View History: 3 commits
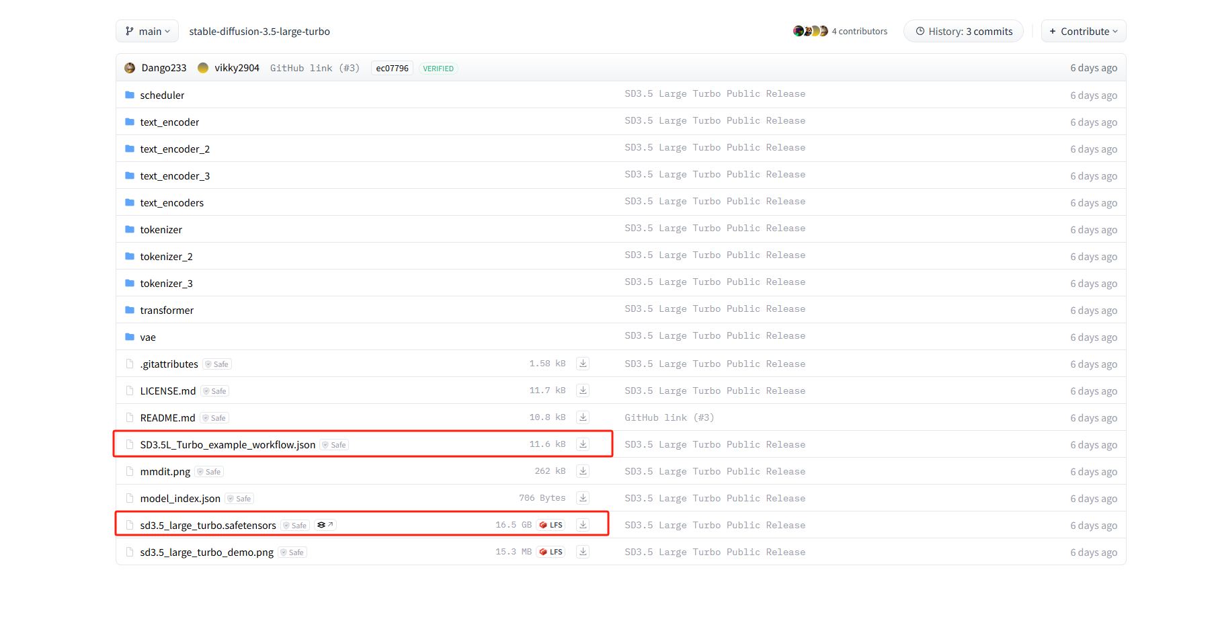The width and height of the screenshot is (1212, 619). [x=963, y=32]
